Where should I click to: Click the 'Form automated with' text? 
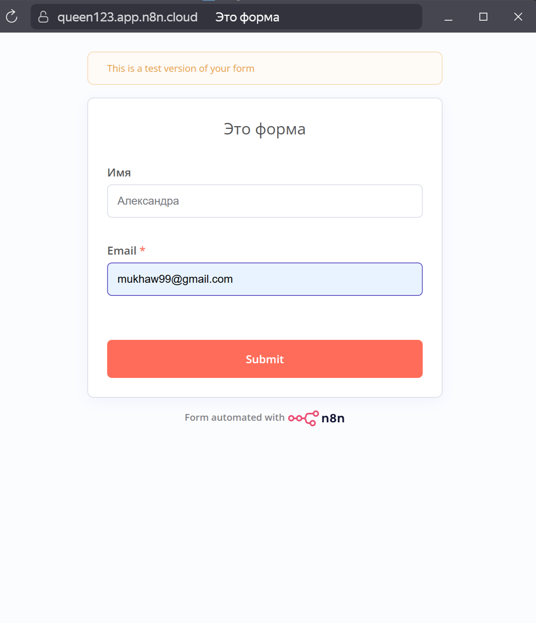pos(234,418)
